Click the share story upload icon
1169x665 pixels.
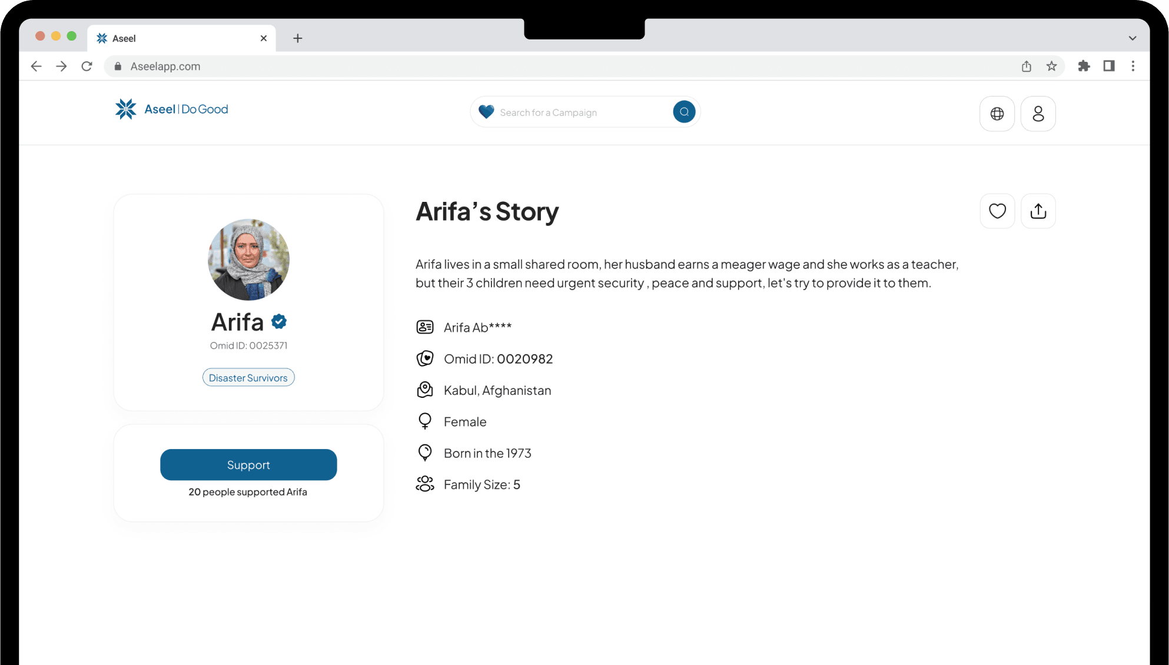(x=1038, y=211)
